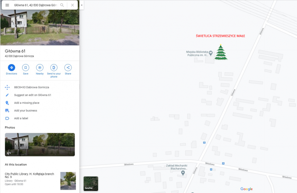This screenshot has width=297, height=193.
Task: Click Zakład Mechaniki Blacharstwa map pin
Action: coord(183,173)
